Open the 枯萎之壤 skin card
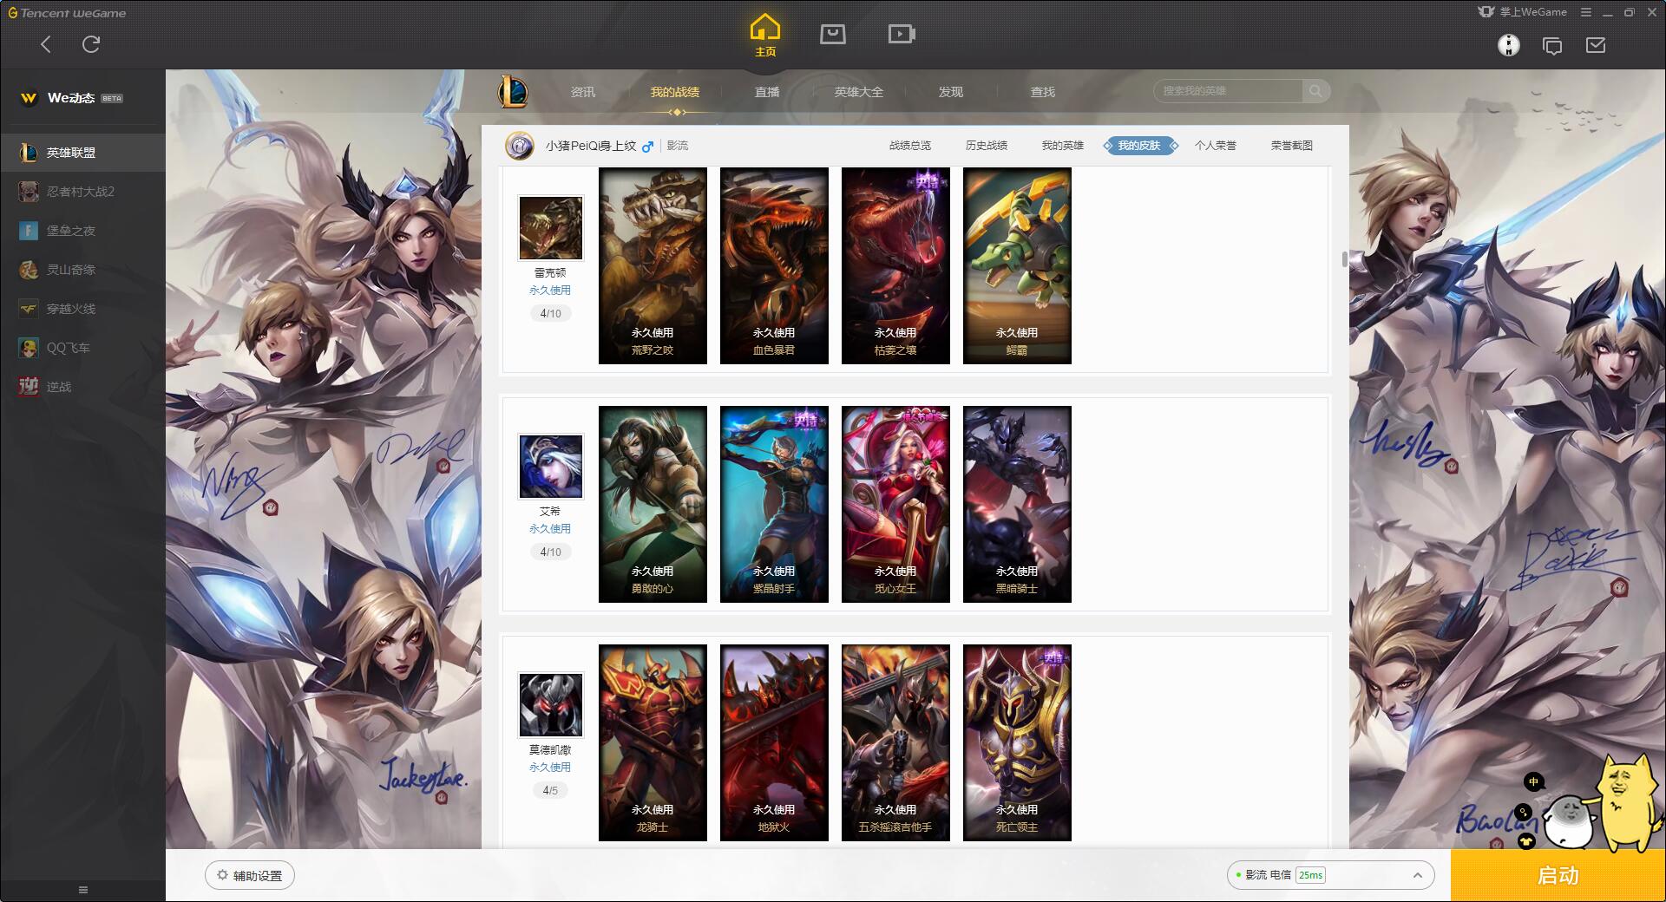Image resolution: width=1666 pixels, height=902 pixels. (x=895, y=265)
